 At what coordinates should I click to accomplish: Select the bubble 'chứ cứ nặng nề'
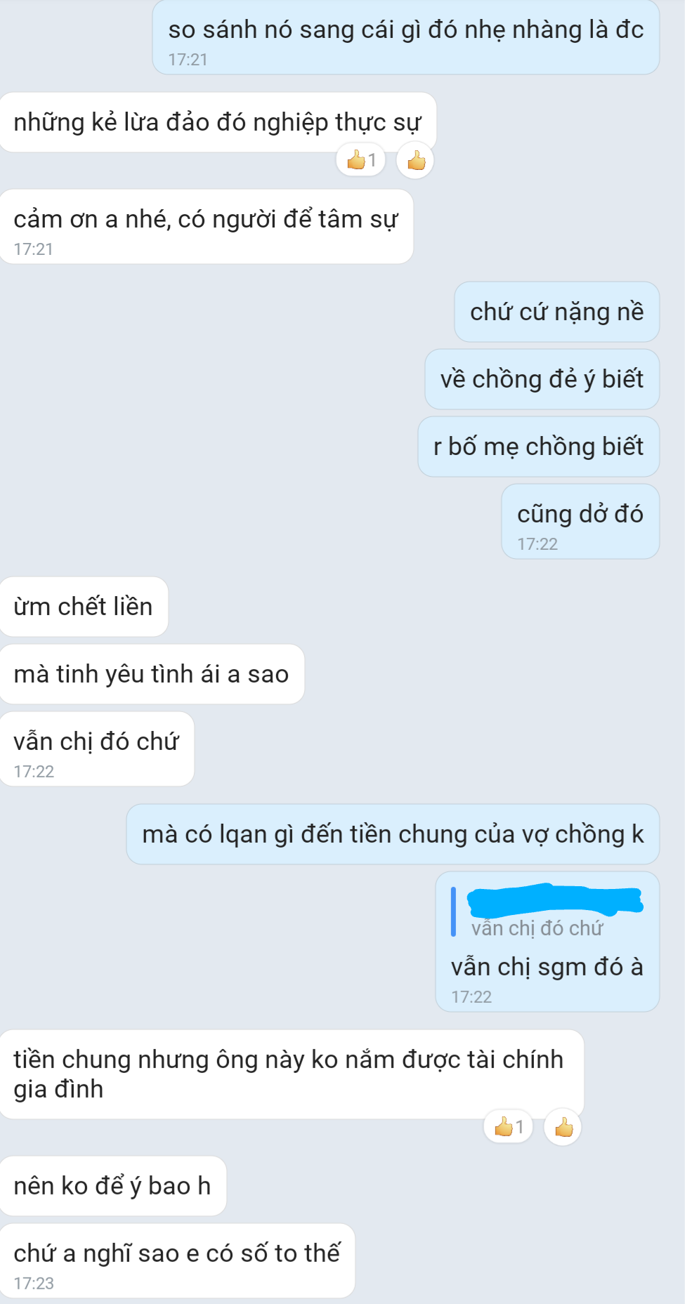557,312
